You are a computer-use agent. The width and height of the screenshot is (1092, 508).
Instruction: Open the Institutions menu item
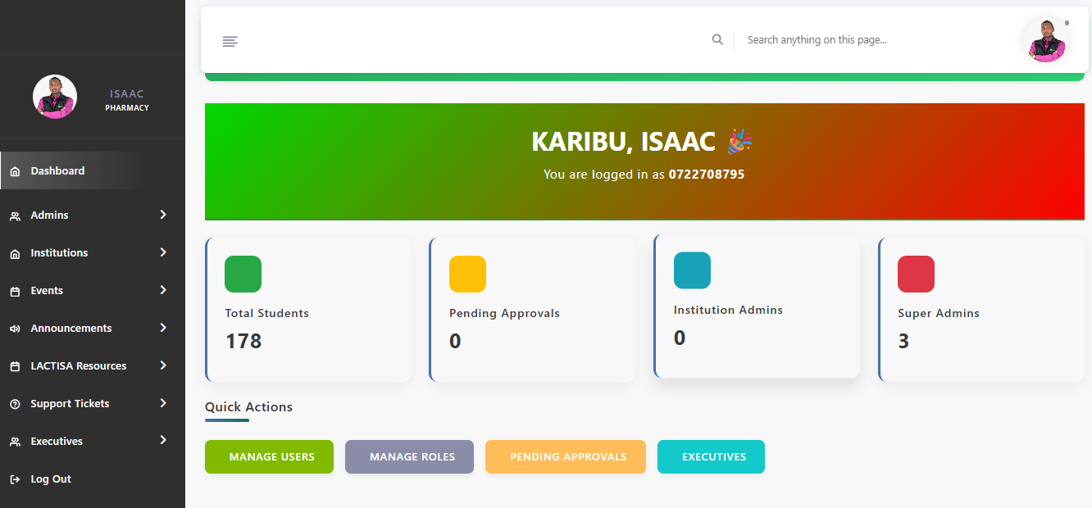coord(93,252)
